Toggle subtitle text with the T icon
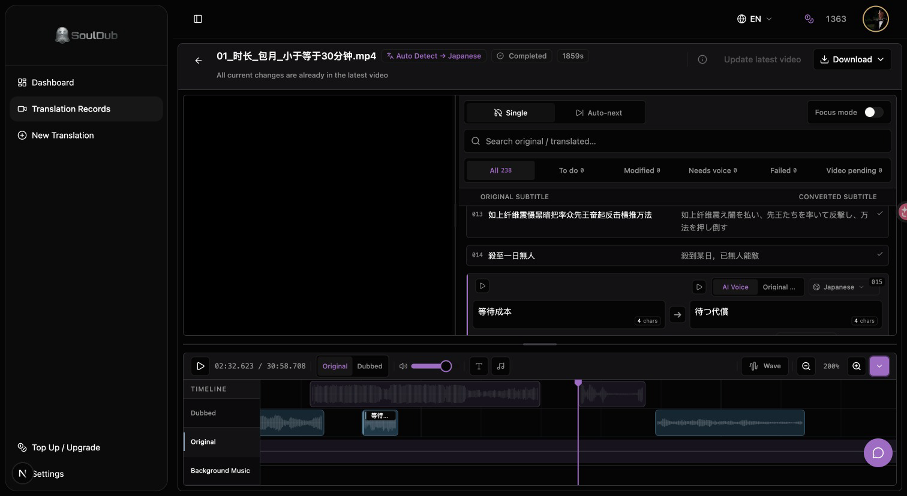The width and height of the screenshot is (907, 496). click(479, 366)
